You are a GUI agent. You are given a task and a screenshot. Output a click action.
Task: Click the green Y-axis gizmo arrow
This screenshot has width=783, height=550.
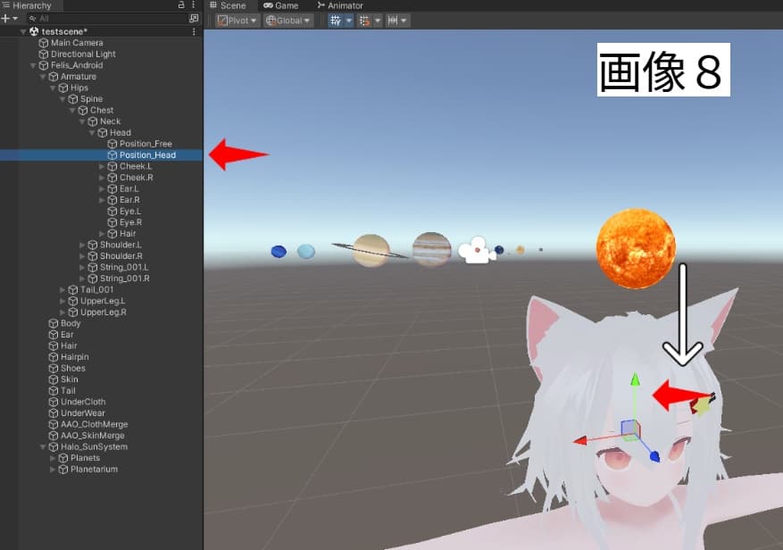click(x=635, y=380)
